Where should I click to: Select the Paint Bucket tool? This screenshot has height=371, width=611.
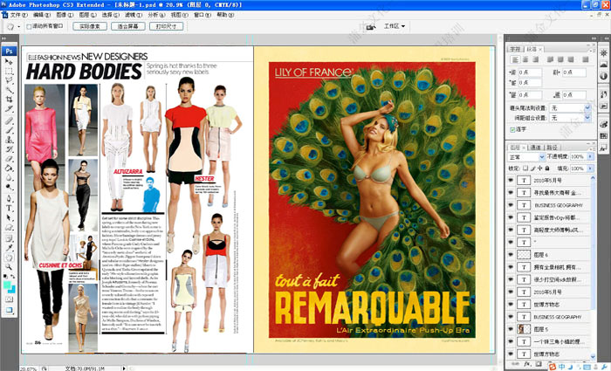tap(9, 168)
